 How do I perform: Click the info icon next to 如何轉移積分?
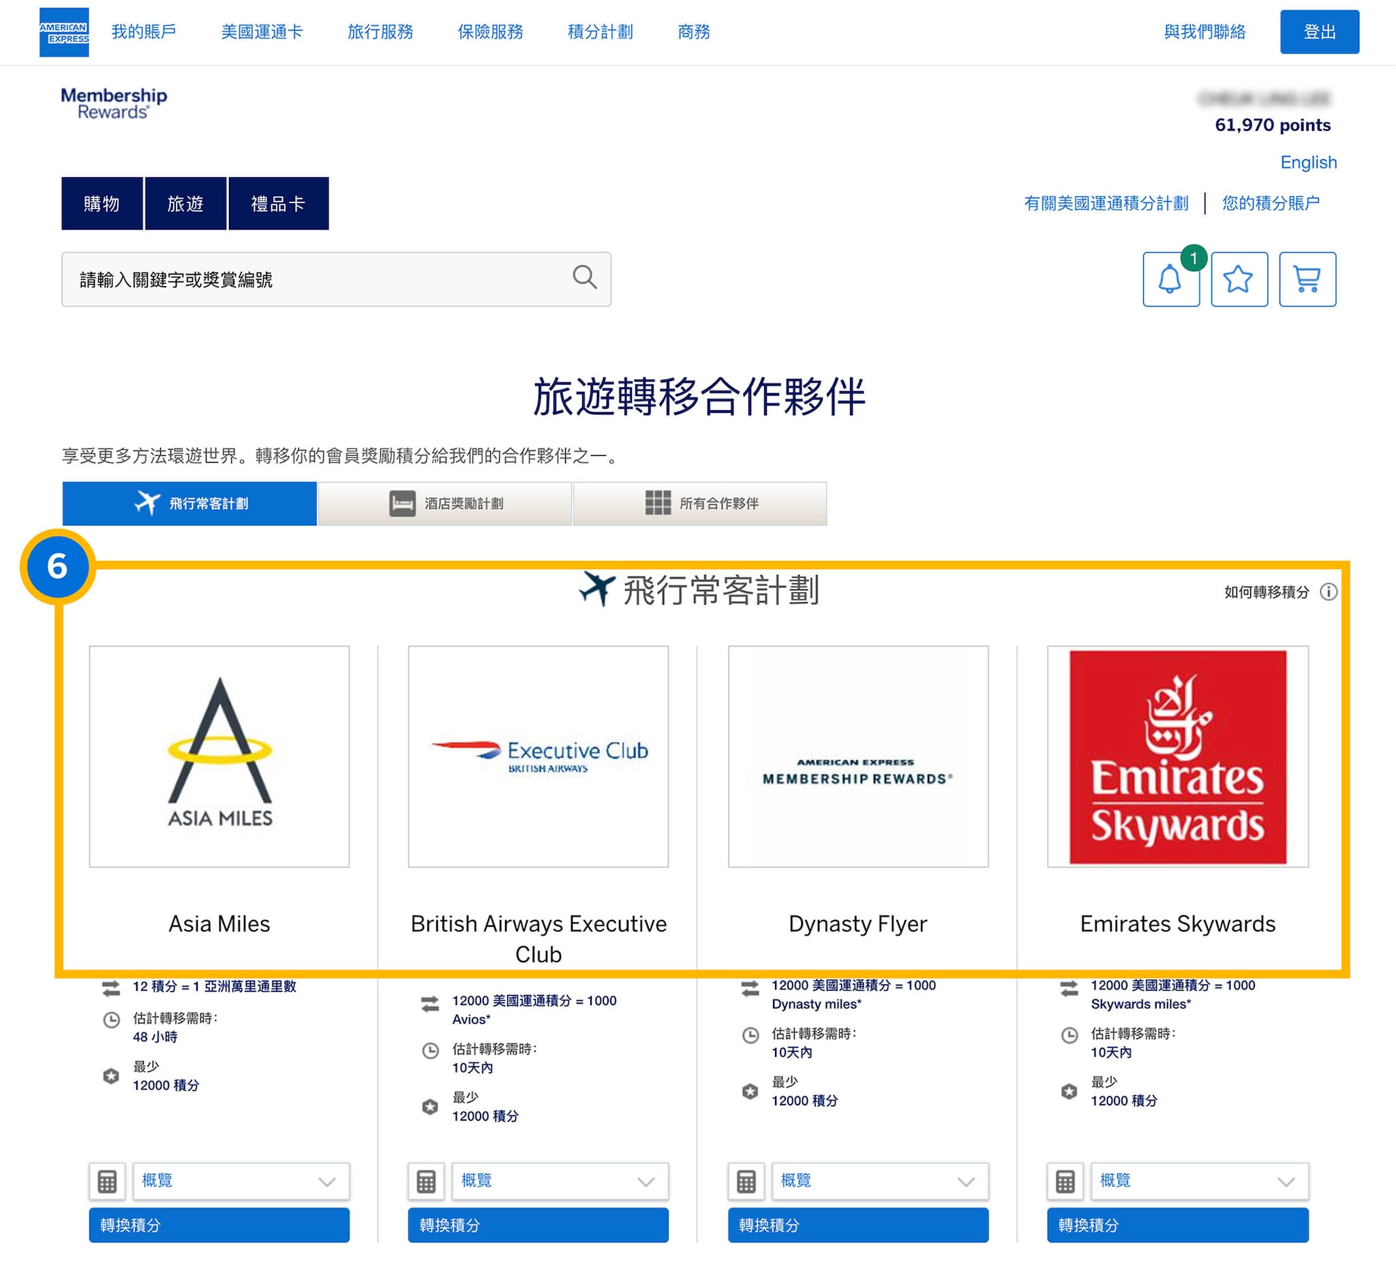1328,592
